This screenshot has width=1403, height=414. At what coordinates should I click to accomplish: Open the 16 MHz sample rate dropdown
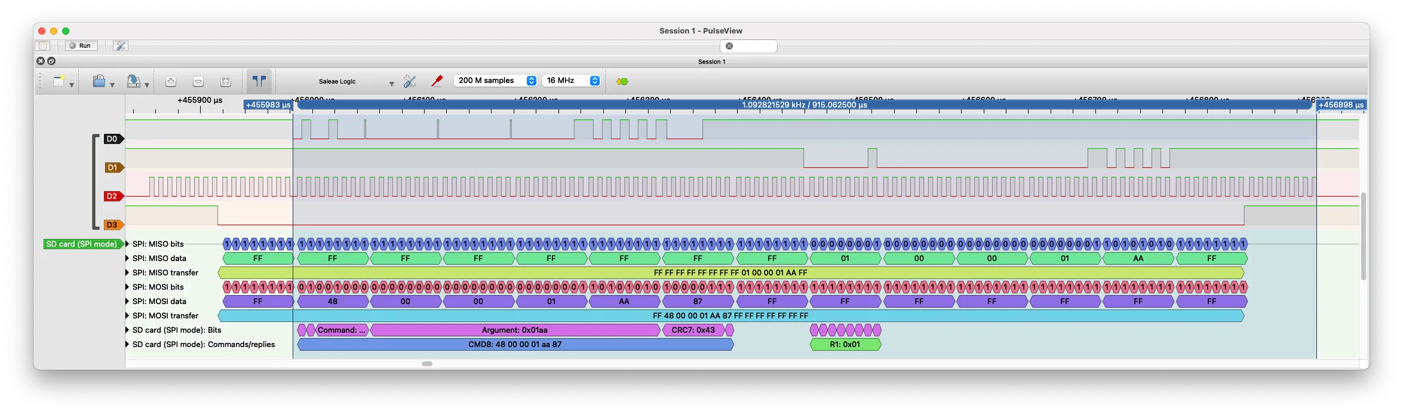coord(571,81)
